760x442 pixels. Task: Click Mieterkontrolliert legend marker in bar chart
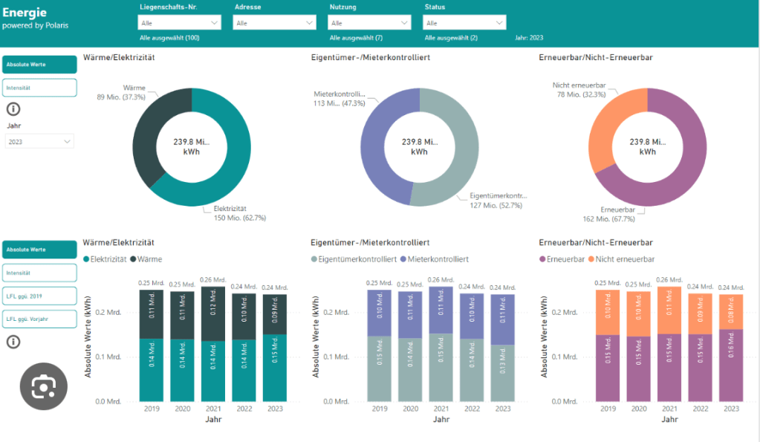click(403, 259)
